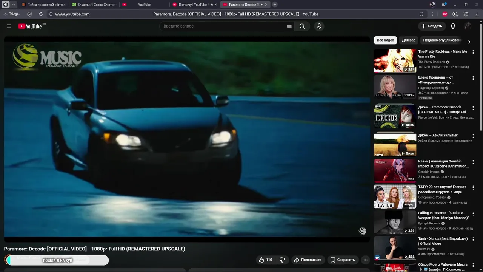This screenshot has width=483, height=272.
Task: Open the Казнь Genshin Impact thumbnail
Action: tap(395, 171)
